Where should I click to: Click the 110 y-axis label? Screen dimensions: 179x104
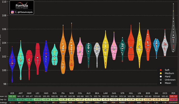click(4, 2)
